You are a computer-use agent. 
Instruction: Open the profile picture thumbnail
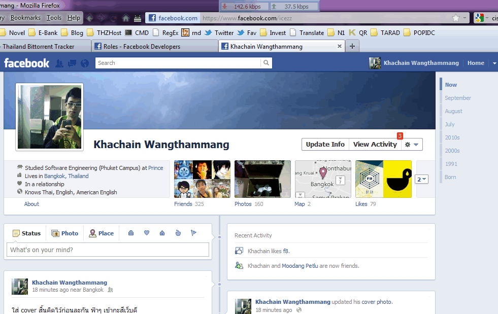pos(50,117)
